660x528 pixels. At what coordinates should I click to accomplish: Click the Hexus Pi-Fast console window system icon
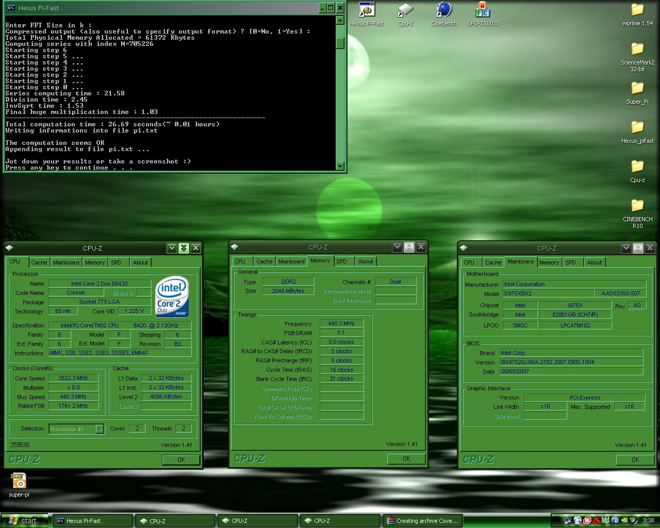click(10, 8)
